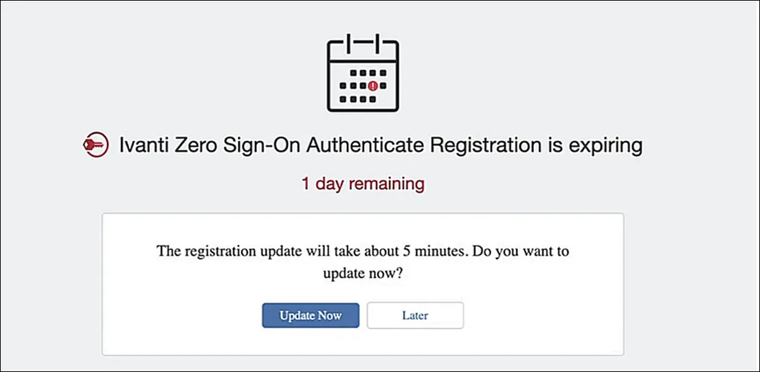760x372 pixels.
Task: Click the 'update now?' question line
Action: (x=363, y=274)
